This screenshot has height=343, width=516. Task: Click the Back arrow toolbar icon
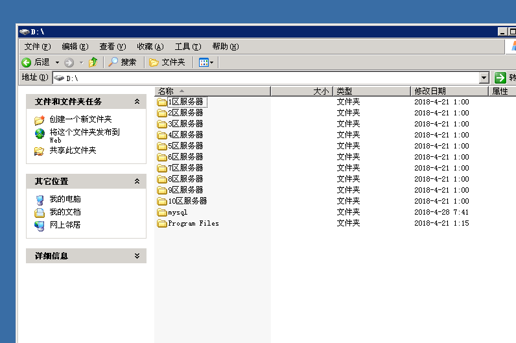click(27, 62)
